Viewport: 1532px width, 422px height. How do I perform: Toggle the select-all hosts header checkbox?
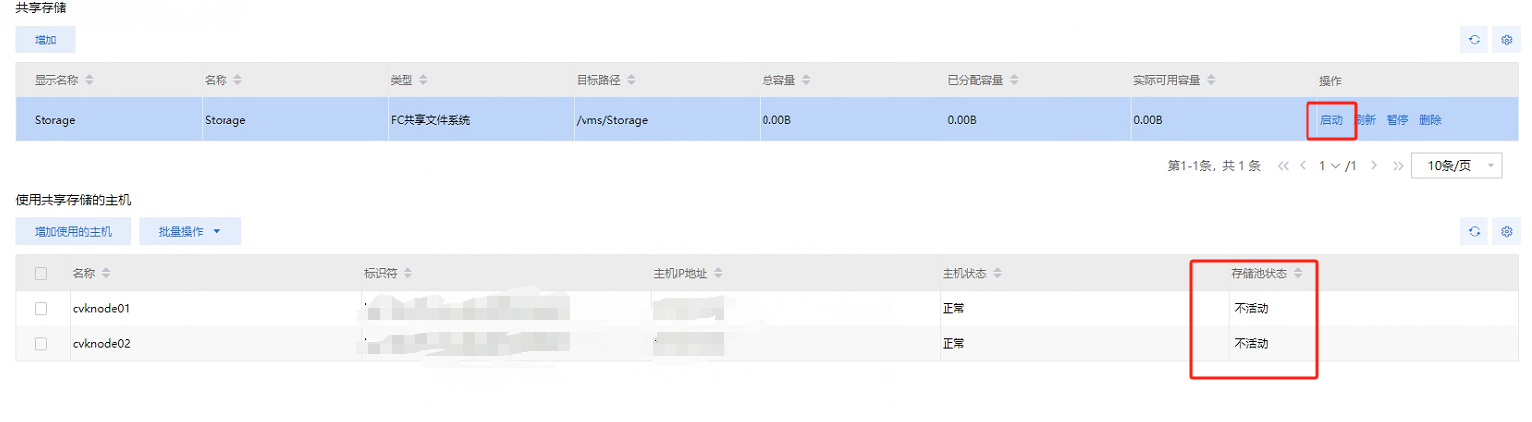(x=41, y=273)
